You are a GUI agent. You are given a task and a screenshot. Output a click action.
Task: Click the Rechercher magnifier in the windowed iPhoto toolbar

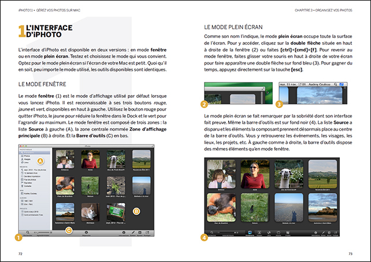(x=28, y=233)
